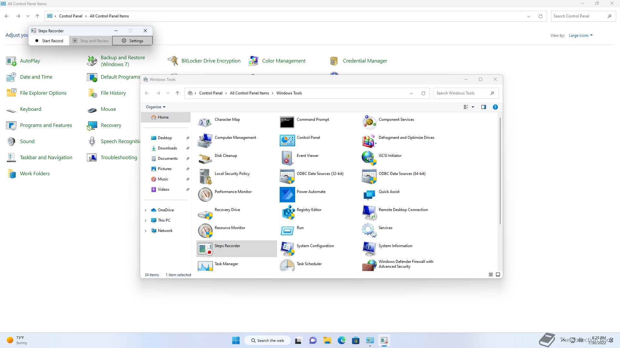The width and height of the screenshot is (620, 348).
Task: Open File Explorer from the taskbar
Action: (x=327, y=341)
